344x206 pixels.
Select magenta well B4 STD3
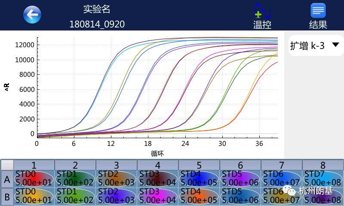tap(158, 196)
